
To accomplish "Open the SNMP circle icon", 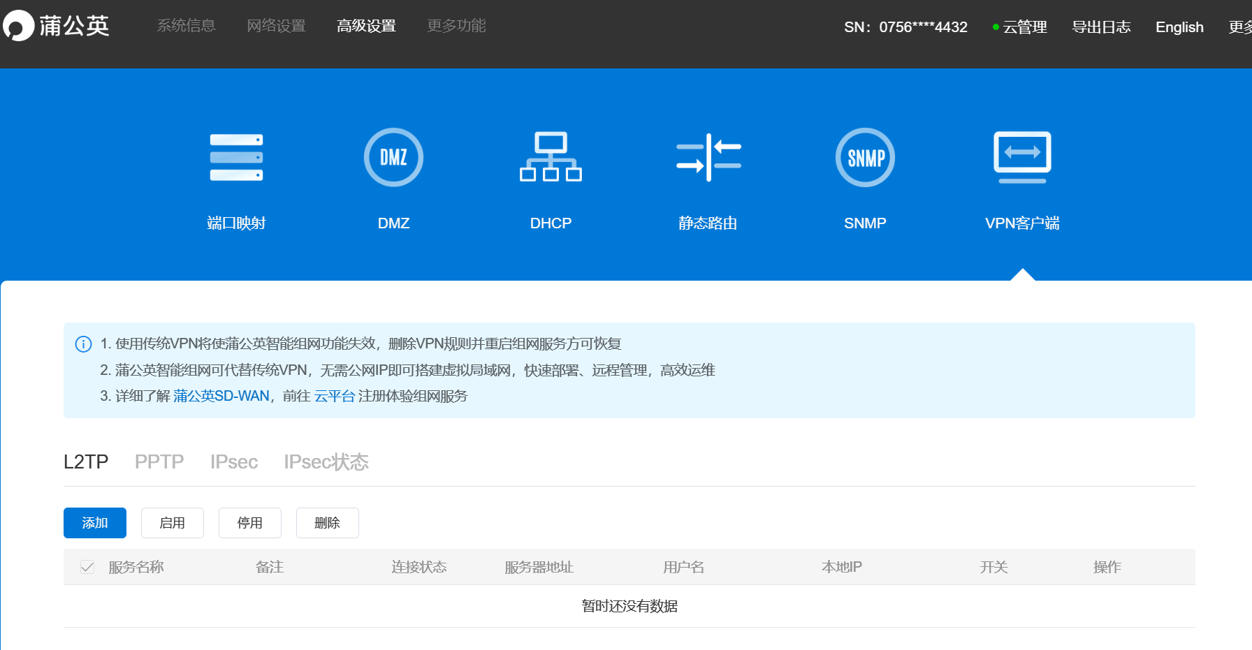I will click(x=865, y=157).
